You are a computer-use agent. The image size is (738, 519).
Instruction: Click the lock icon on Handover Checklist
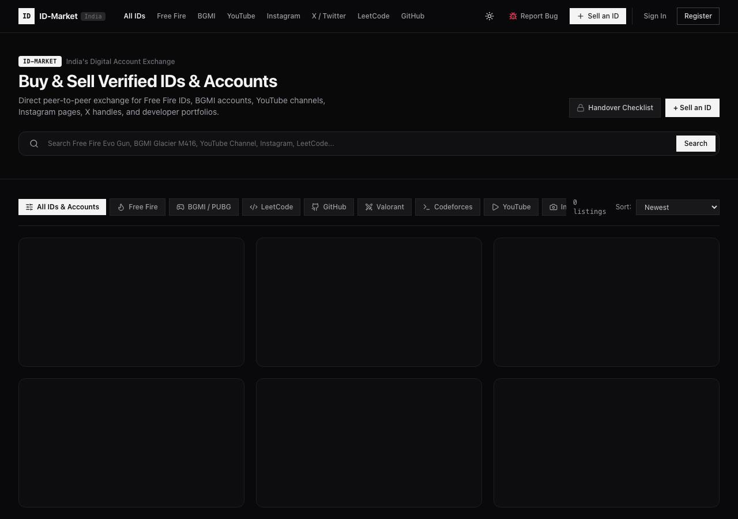coord(581,108)
